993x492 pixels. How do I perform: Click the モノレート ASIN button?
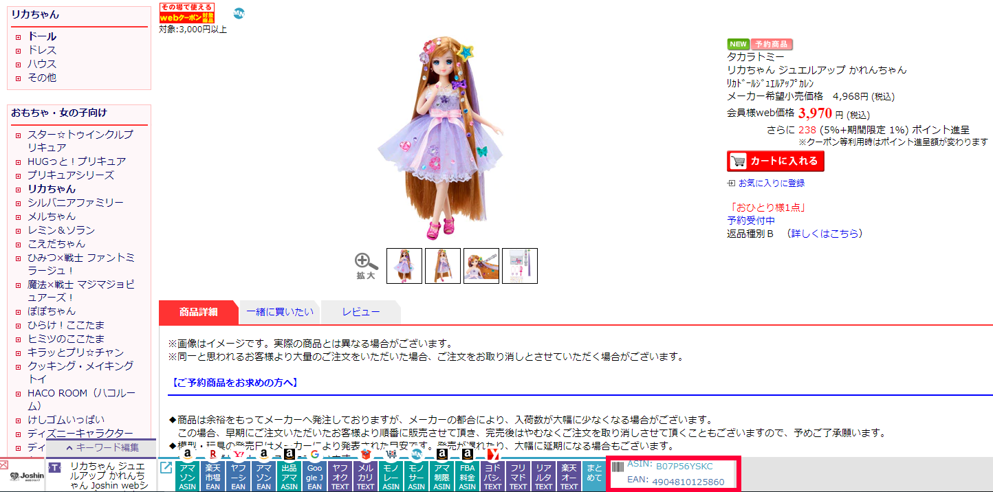(x=391, y=476)
